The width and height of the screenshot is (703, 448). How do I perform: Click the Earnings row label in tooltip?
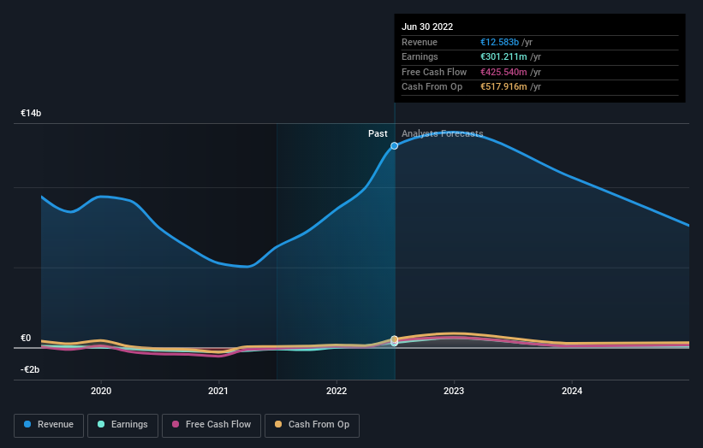coord(420,56)
